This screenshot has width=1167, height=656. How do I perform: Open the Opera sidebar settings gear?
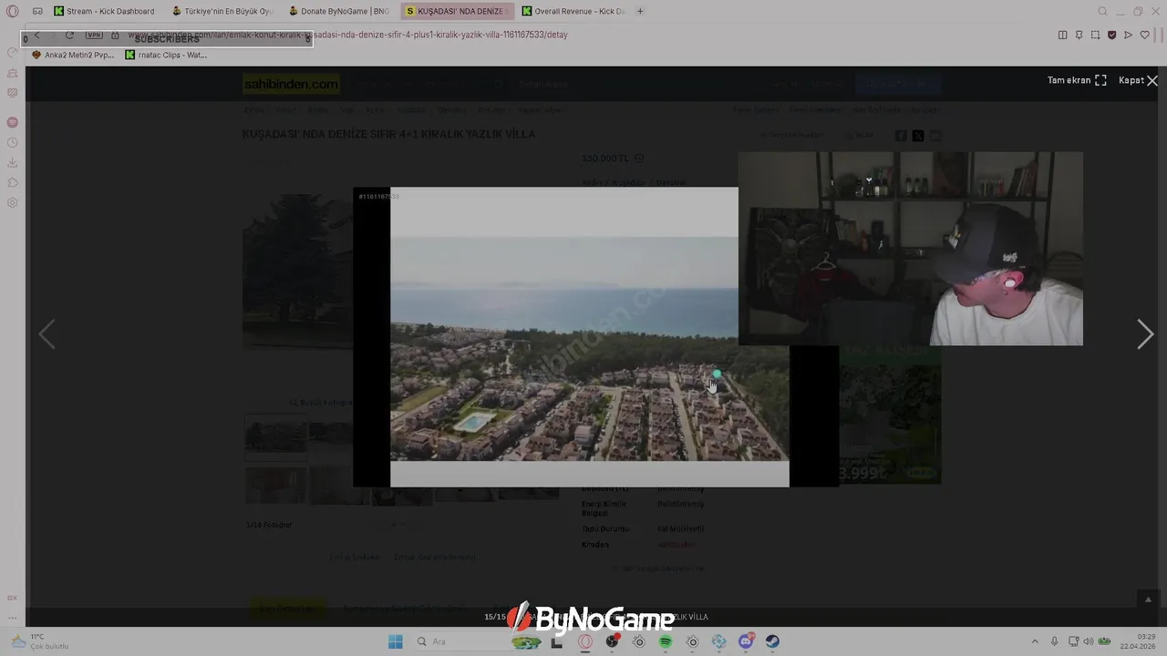[13, 202]
